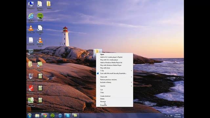Select the capture-1 video file
The image size is (210, 118).
point(40,77)
